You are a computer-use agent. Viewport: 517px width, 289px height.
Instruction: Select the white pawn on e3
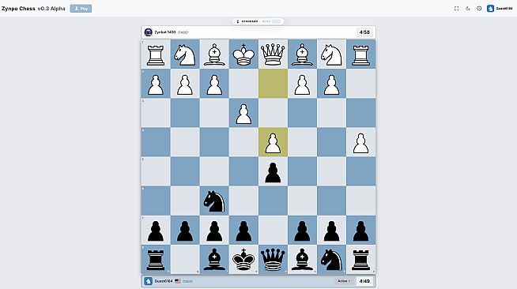(x=243, y=114)
